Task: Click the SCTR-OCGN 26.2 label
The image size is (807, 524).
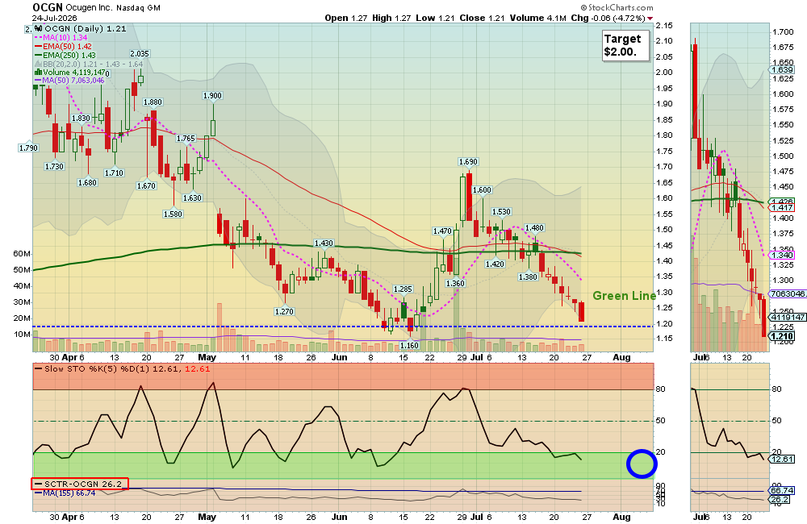Action: pos(80,484)
